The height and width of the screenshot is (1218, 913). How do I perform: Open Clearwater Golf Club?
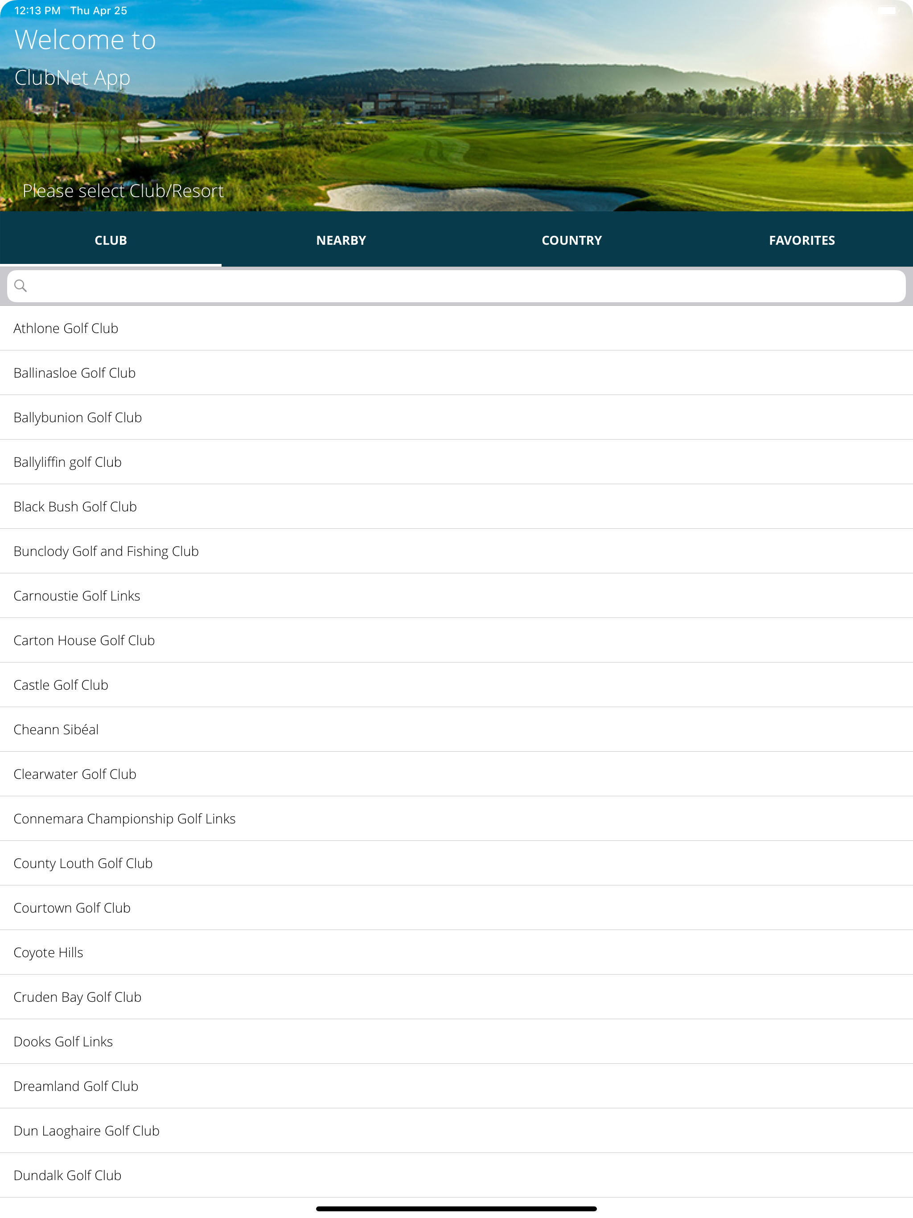click(456, 774)
